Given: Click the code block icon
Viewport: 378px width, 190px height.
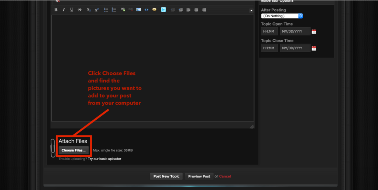Looking at the screenshot, I should (x=146, y=10).
